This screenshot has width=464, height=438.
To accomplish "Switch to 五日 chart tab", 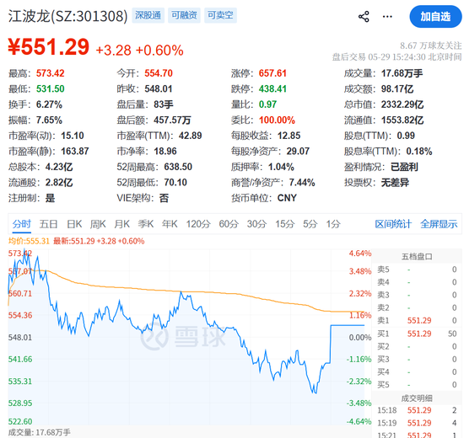I will point(49,224).
